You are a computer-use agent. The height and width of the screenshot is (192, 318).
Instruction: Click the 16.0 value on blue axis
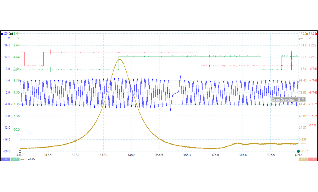click(7, 46)
